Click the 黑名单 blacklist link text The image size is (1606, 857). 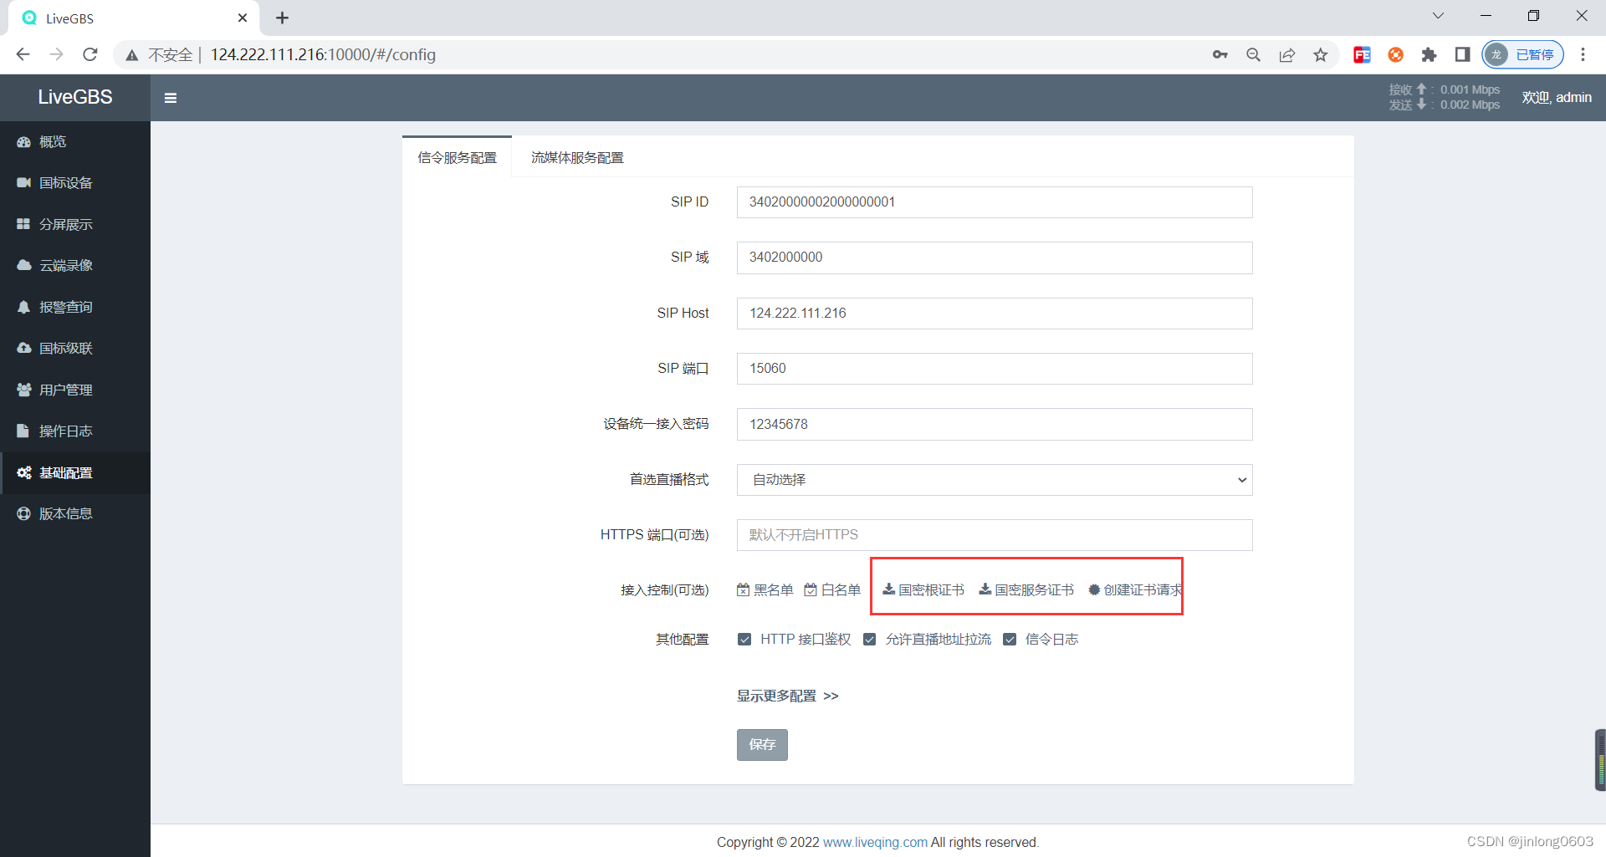[774, 590]
